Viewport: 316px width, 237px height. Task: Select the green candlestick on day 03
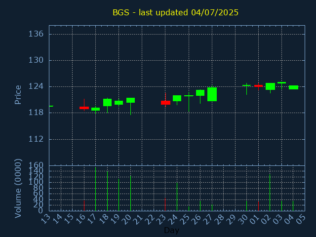[x=281, y=82]
